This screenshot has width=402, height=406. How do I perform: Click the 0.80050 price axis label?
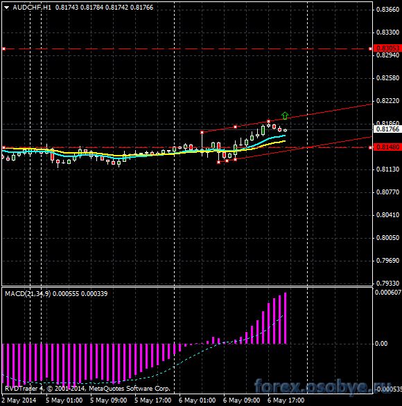387,238
